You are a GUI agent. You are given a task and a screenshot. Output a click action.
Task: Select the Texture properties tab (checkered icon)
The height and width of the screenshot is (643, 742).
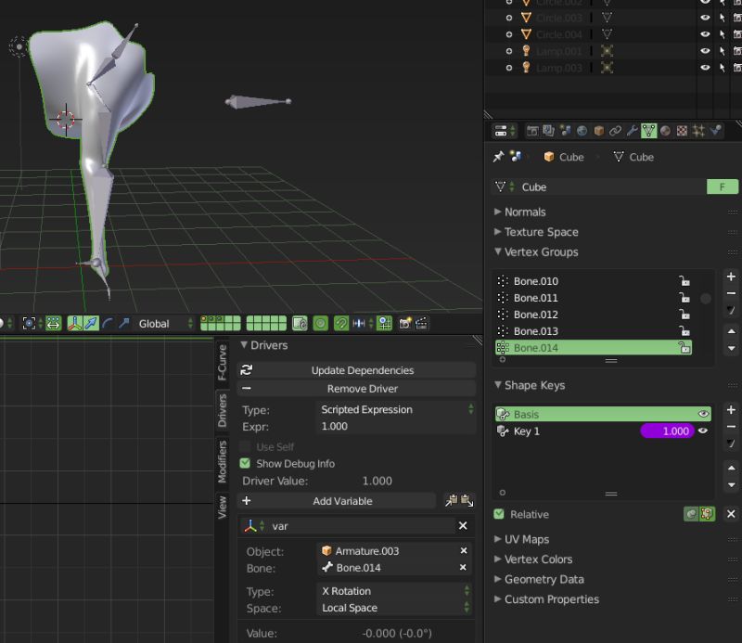tap(682, 131)
